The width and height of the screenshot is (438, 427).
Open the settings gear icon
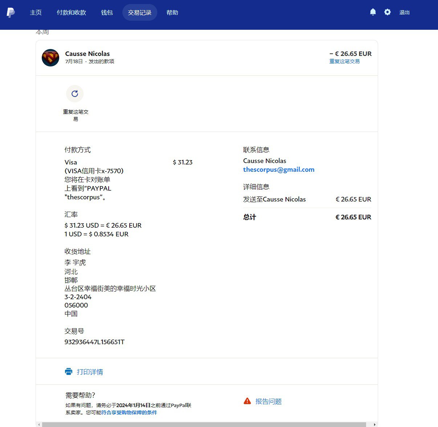pos(388,12)
